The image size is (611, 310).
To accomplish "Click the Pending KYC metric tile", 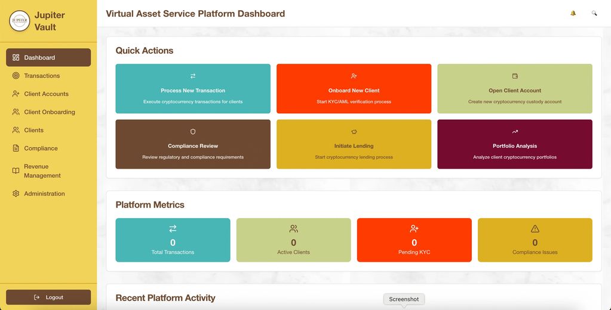I will coord(414,240).
